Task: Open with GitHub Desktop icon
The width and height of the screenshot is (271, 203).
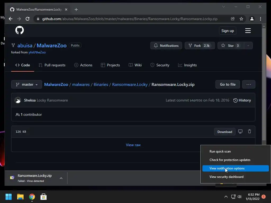Action: coord(240,132)
